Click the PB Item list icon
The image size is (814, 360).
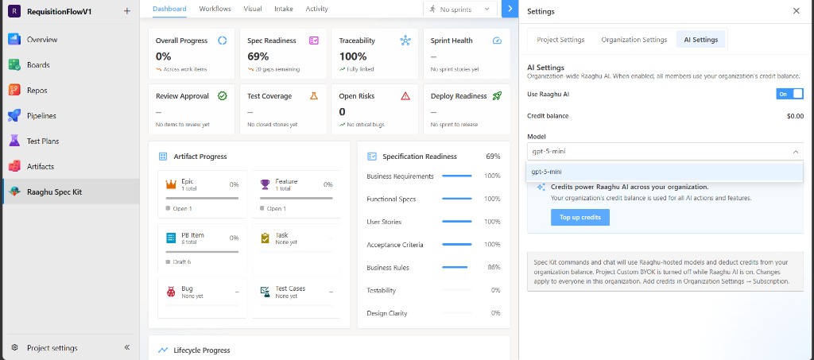pyautogui.click(x=171, y=238)
